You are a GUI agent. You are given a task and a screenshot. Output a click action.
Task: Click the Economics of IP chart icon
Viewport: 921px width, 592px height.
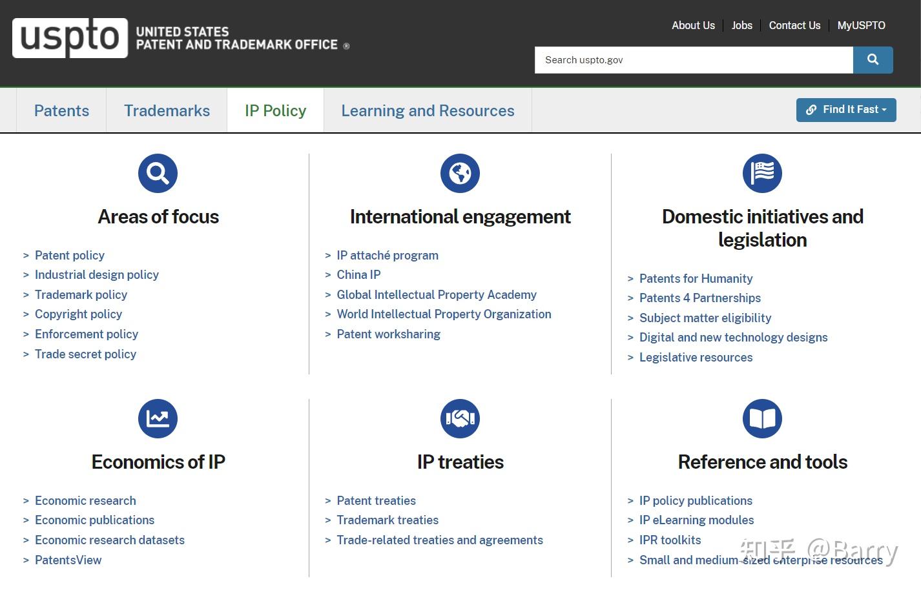tap(158, 418)
